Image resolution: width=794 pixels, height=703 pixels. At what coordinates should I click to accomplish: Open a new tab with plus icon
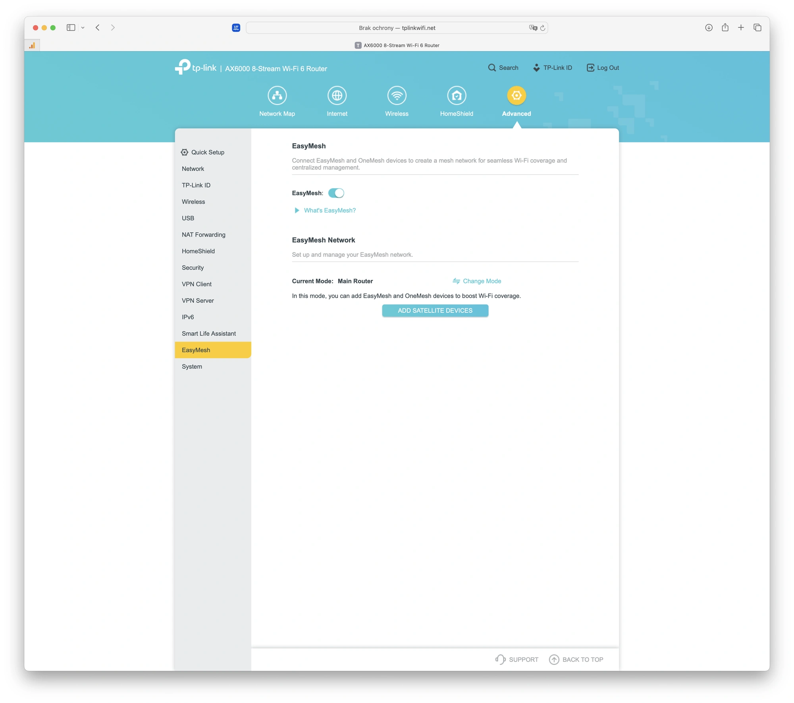pyautogui.click(x=741, y=27)
